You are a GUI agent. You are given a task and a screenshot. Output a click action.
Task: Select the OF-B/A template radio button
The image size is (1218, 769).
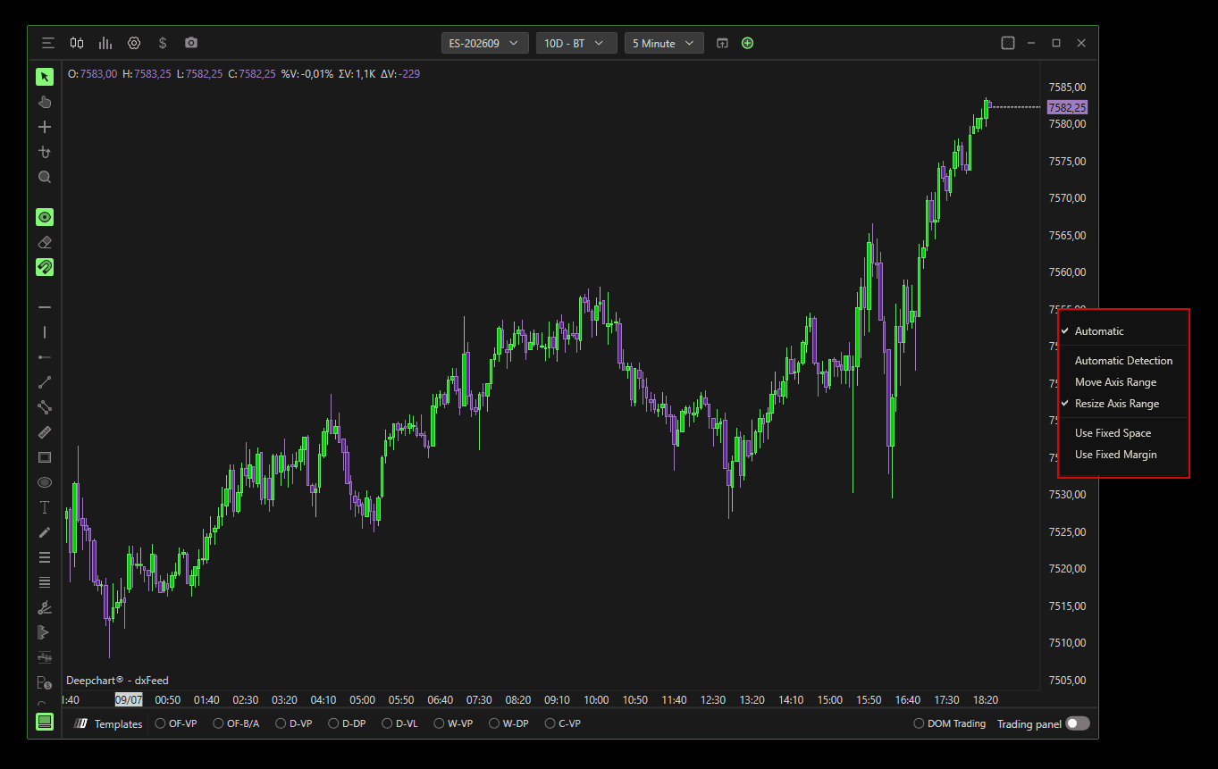pyautogui.click(x=219, y=723)
